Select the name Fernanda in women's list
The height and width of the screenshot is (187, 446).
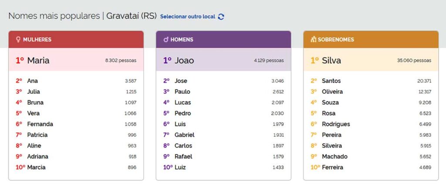coord(40,124)
